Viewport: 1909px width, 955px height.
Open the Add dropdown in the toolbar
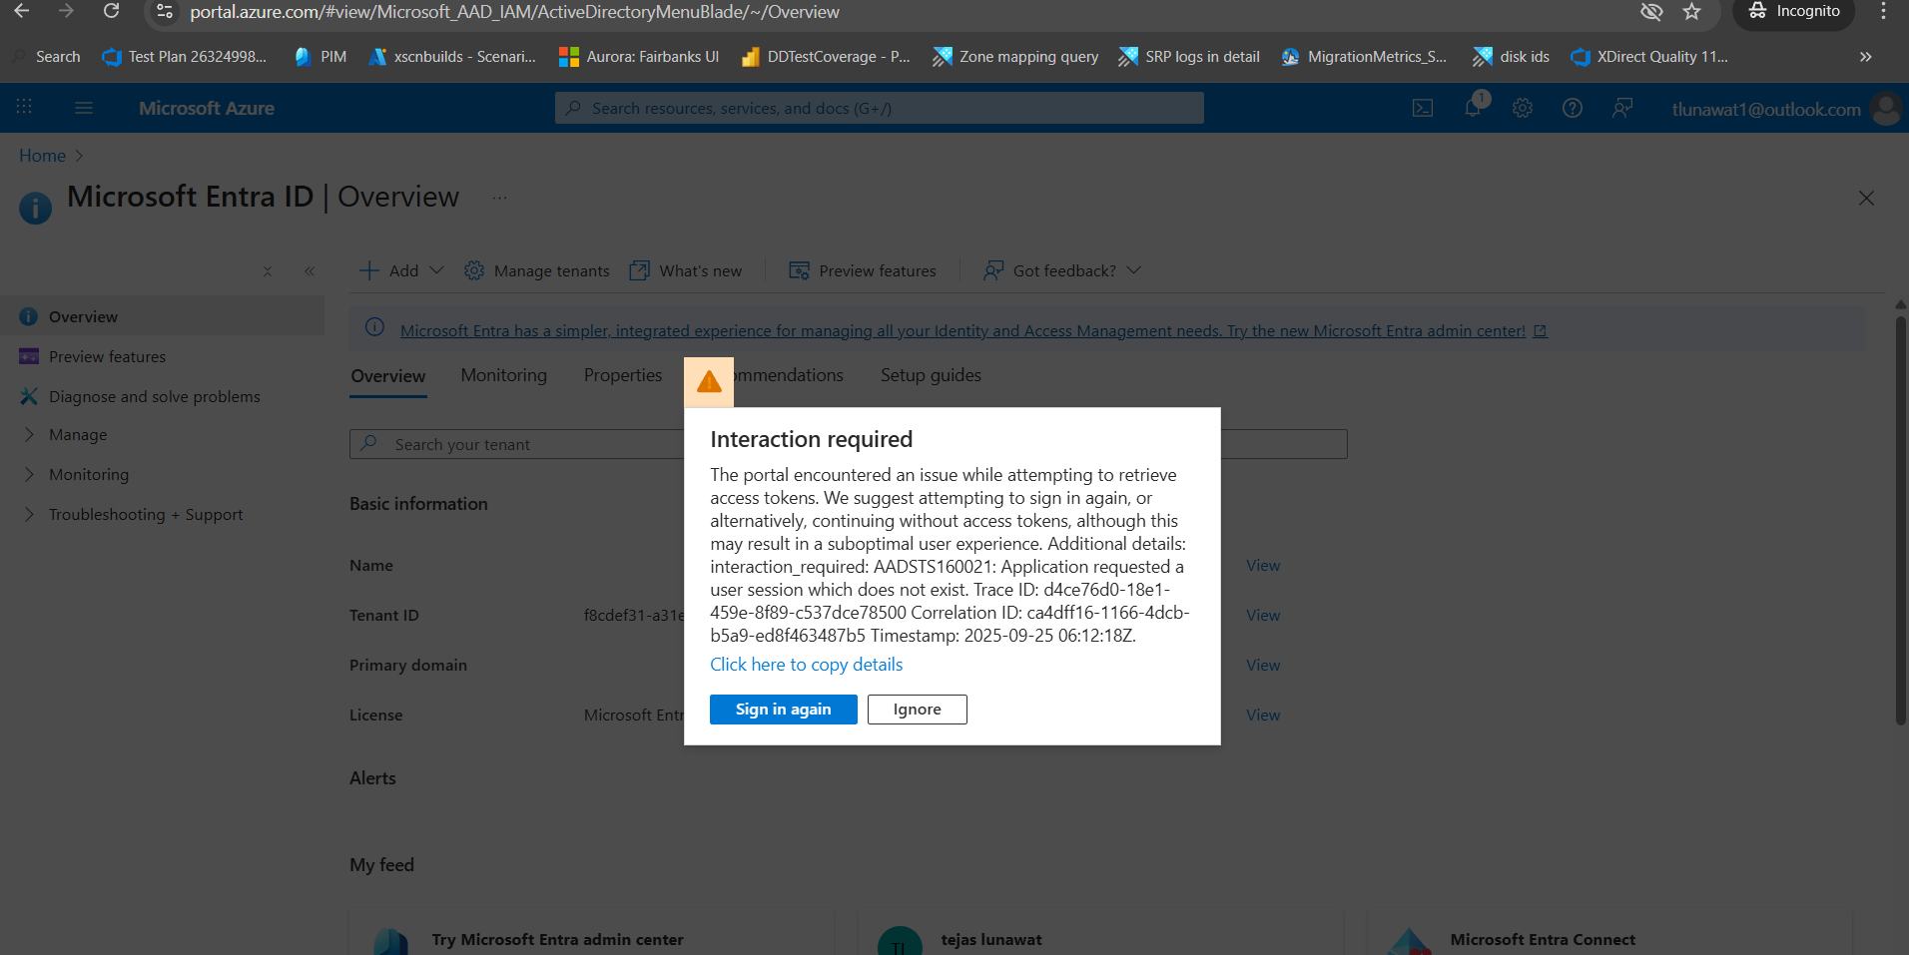pos(401,270)
